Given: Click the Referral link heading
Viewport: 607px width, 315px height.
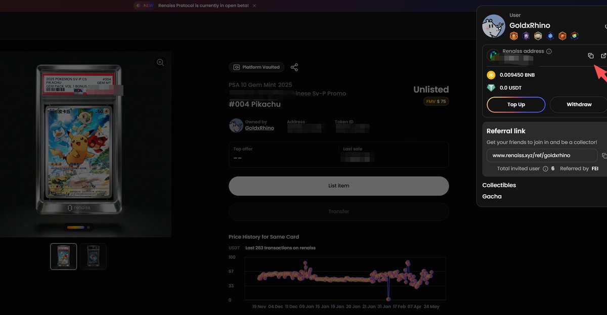Looking at the screenshot, I should coord(506,131).
